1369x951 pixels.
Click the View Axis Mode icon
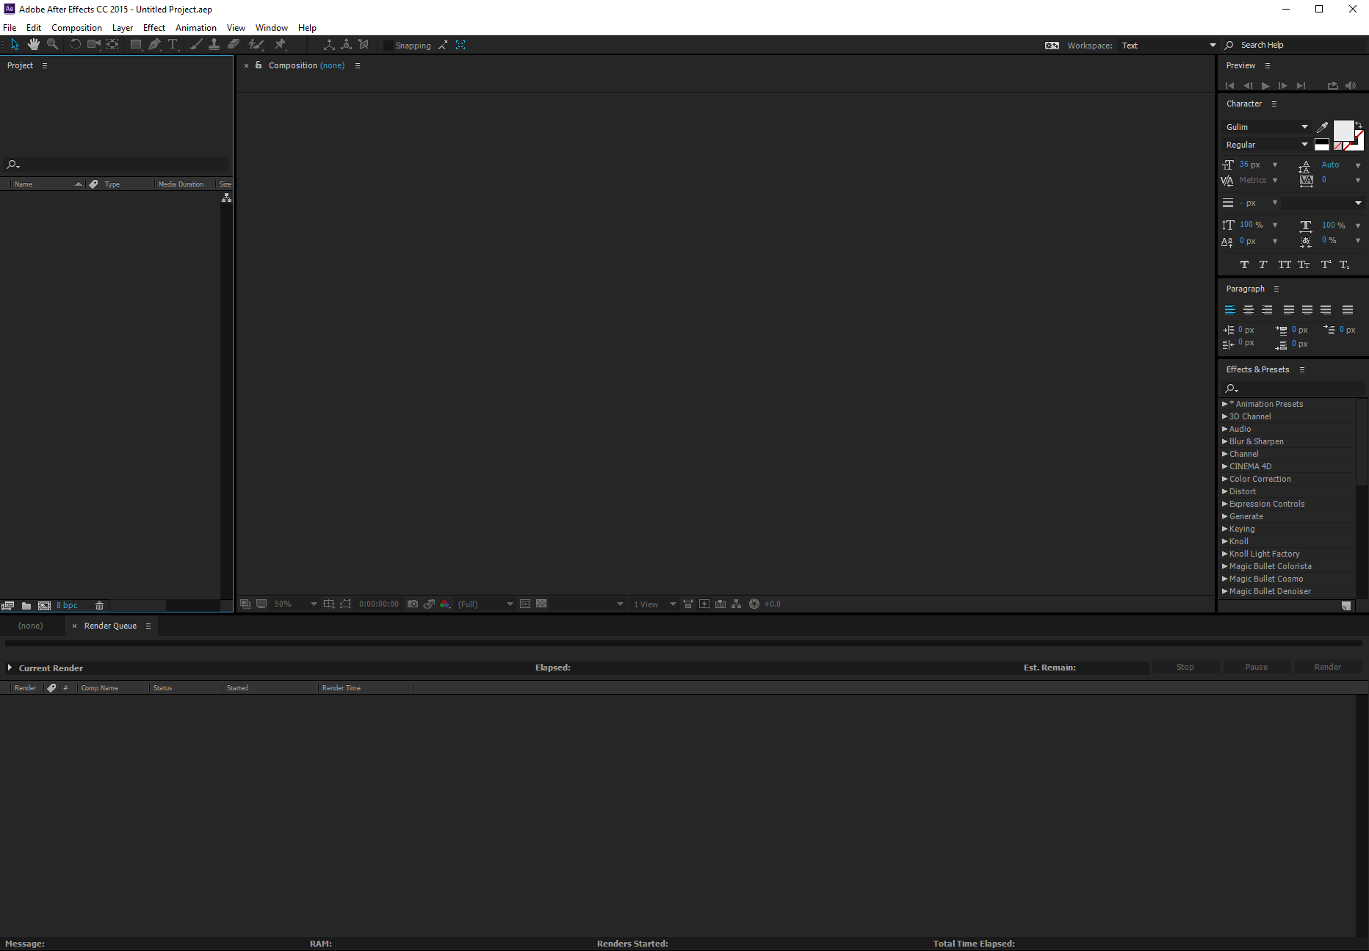point(364,45)
